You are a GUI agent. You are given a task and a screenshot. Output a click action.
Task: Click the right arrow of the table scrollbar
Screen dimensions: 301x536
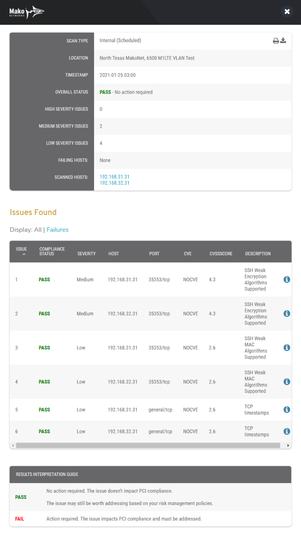coord(289,445)
